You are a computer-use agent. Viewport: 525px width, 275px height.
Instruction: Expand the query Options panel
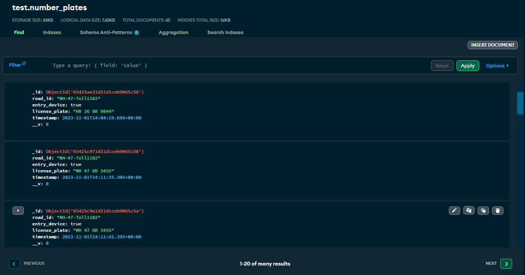click(x=497, y=66)
